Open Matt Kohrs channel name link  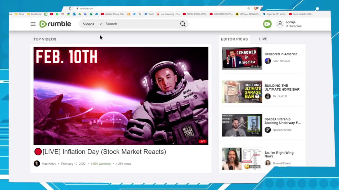(49, 164)
